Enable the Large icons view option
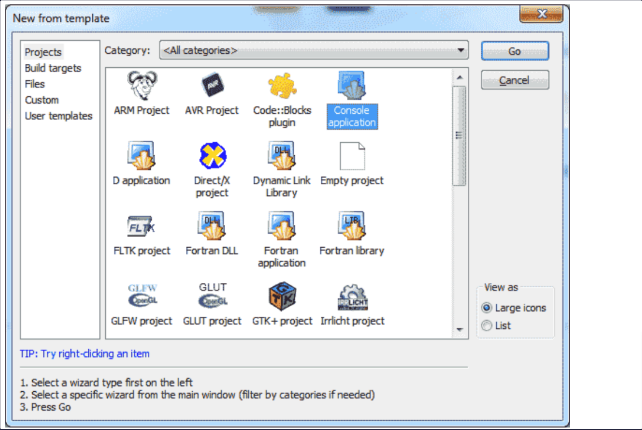 coord(487,308)
